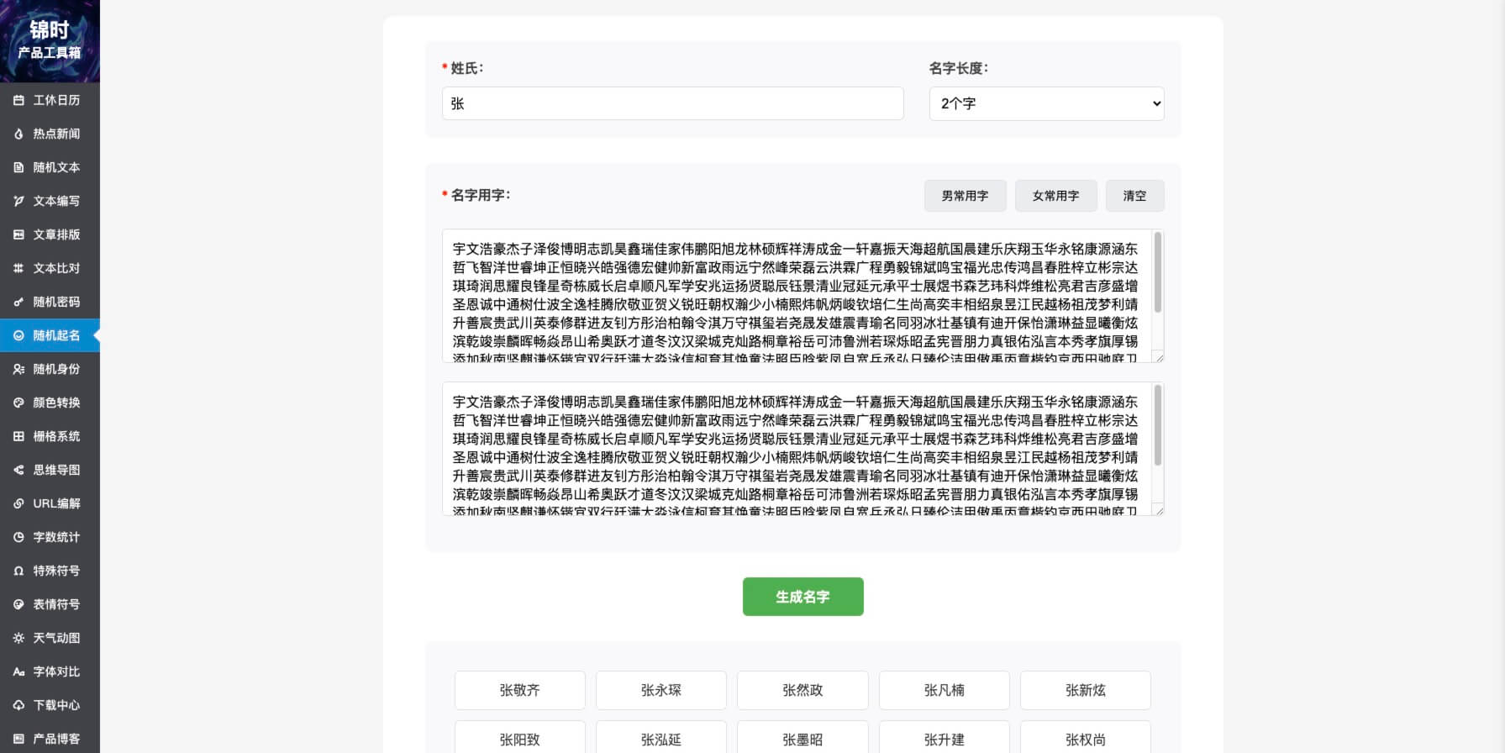Click the grid icon beside 栅格系统
The width and height of the screenshot is (1505, 753).
(x=18, y=436)
